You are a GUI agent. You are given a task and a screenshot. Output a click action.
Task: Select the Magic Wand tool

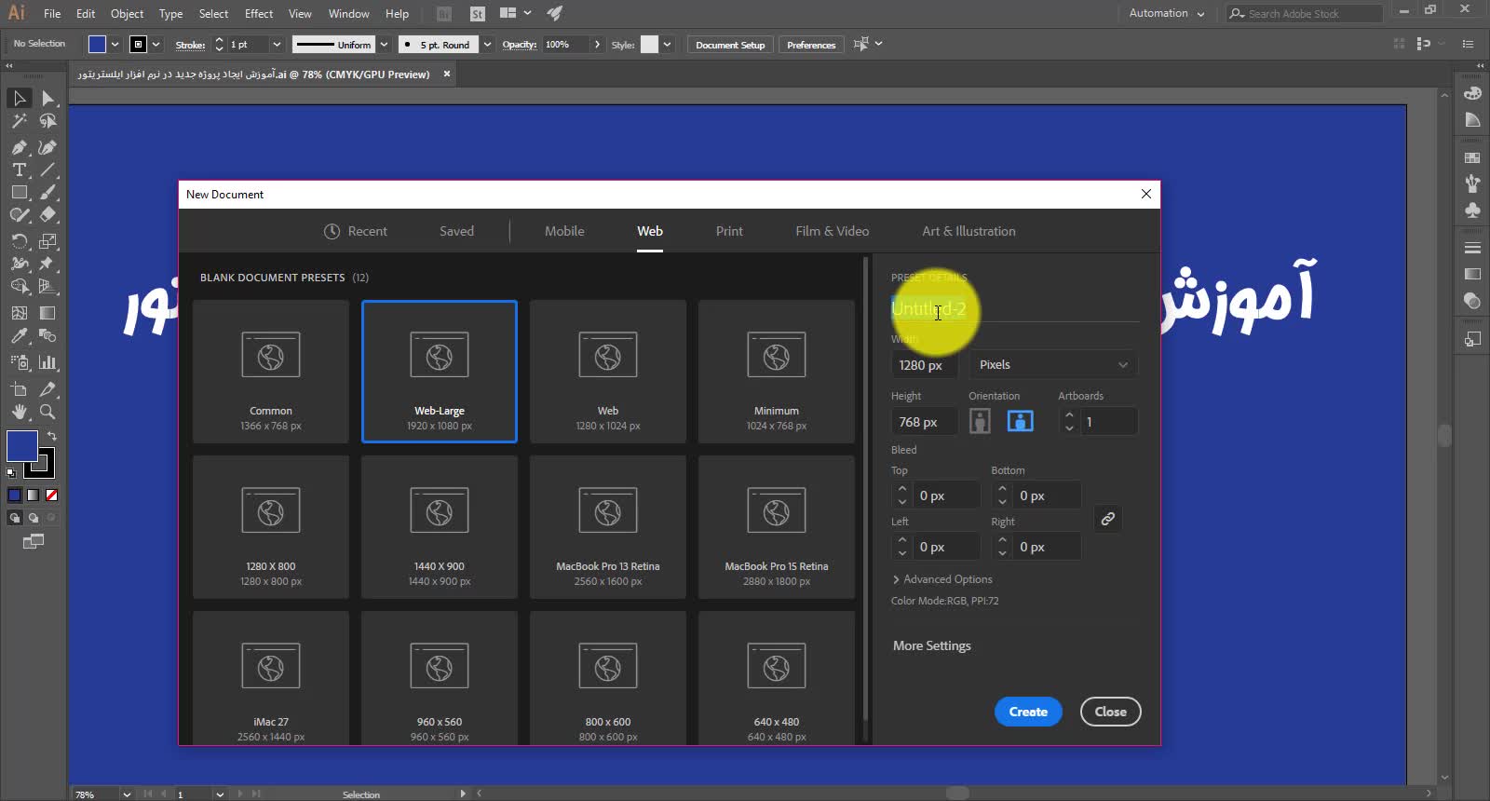tap(19, 121)
